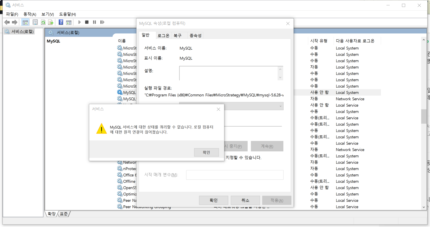Open the startup type dropdown arrow
Viewport: 430px width, 227px height.
click(280, 106)
